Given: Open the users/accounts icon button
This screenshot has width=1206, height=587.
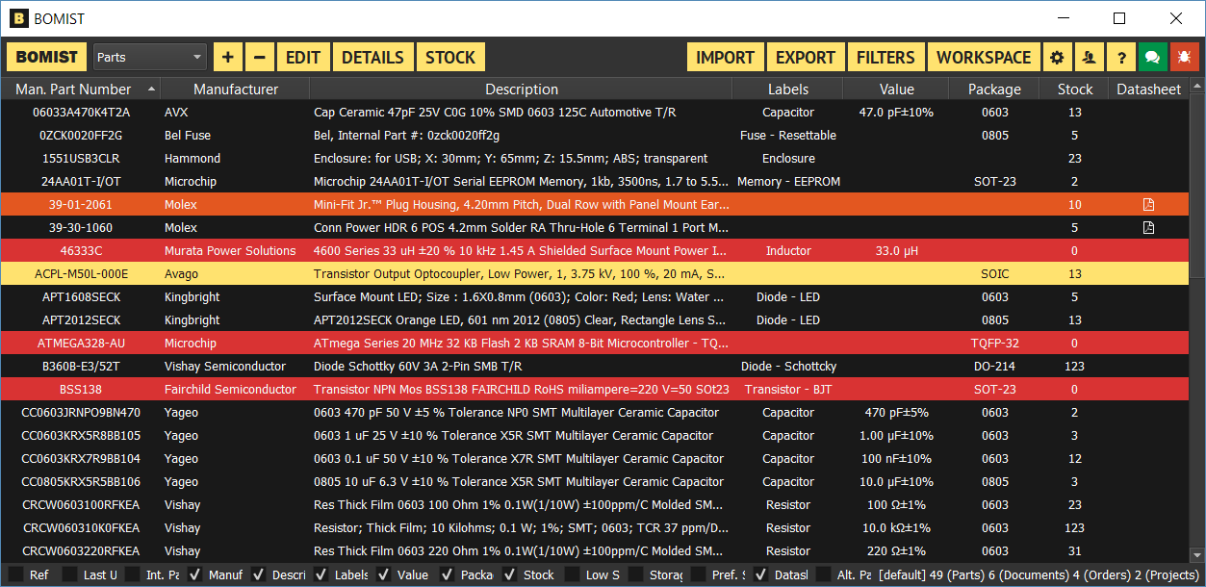Looking at the screenshot, I should tap(1089, 57).
